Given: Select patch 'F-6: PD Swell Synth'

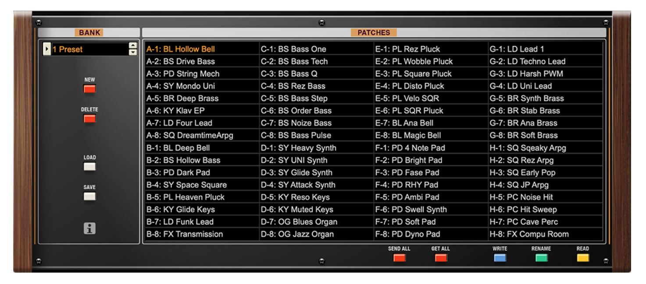Looking at the screenshot, I should pyautogui.click(x=431, y=210).
